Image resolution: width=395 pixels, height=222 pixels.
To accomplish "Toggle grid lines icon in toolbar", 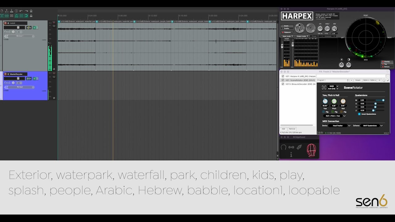I will pos(21,16).
